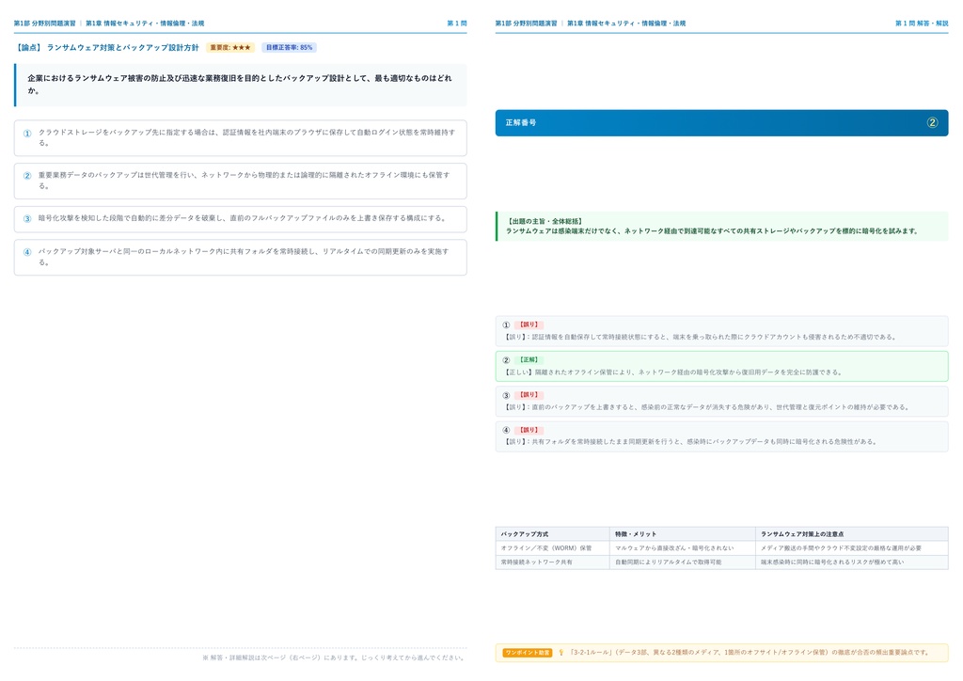Click the 【論点】 ランサムウェア対策 topic heading

tap(107, 47)
